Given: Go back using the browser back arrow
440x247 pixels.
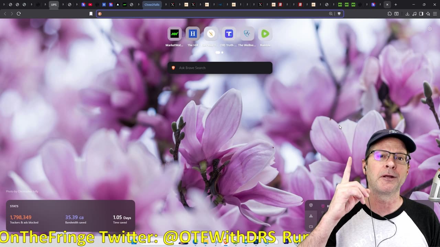Looking at the screenshot, I should [x=5, y=14].
